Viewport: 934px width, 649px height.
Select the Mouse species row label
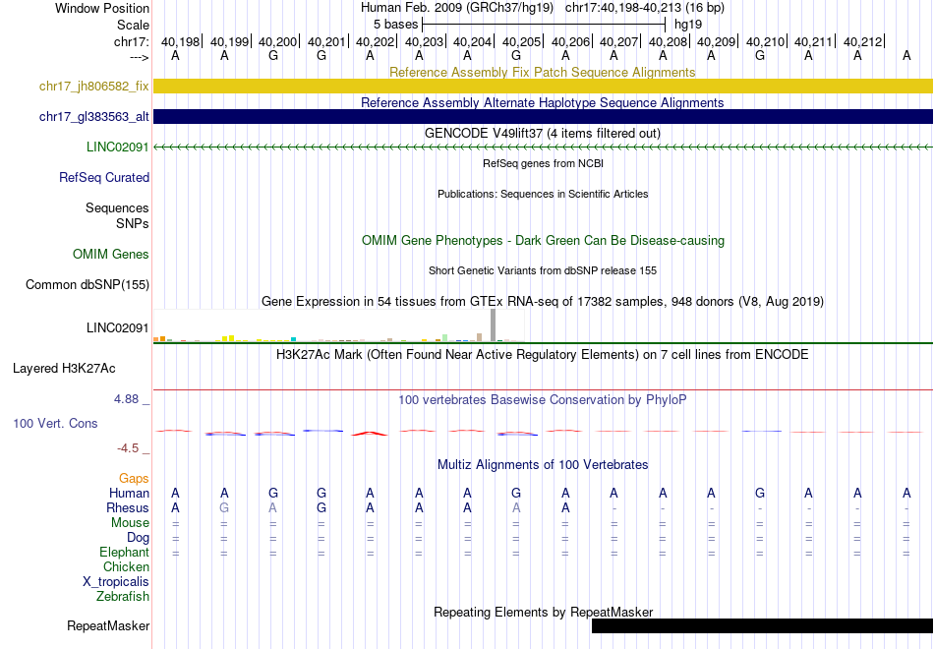click(130, 523)
